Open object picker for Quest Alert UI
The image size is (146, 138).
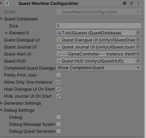pos(138,54)
